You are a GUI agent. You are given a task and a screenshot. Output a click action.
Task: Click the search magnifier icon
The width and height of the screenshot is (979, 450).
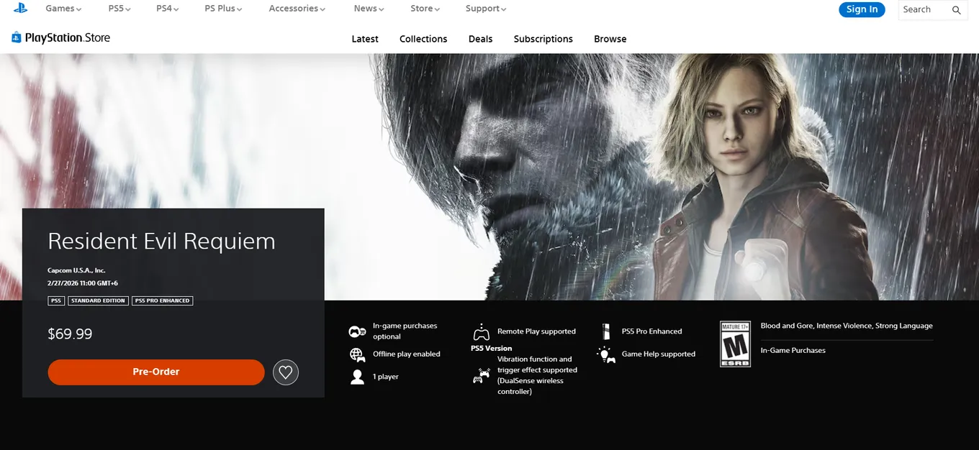coord(957,10)
